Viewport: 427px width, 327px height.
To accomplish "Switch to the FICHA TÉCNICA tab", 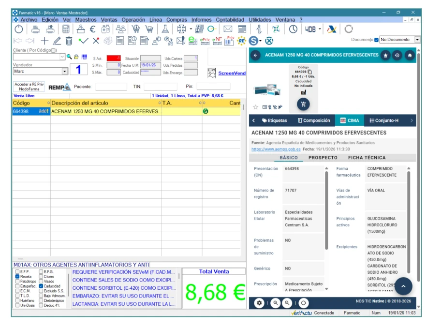I will tap(367, 158).
